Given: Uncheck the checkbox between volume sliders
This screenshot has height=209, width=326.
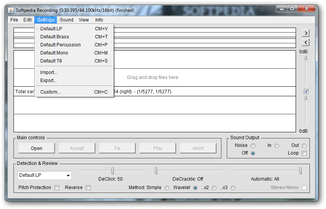Looking at the screenshot, I should coord(306,91).
